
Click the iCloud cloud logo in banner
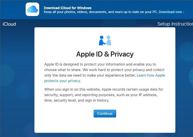tap(32, 9)
